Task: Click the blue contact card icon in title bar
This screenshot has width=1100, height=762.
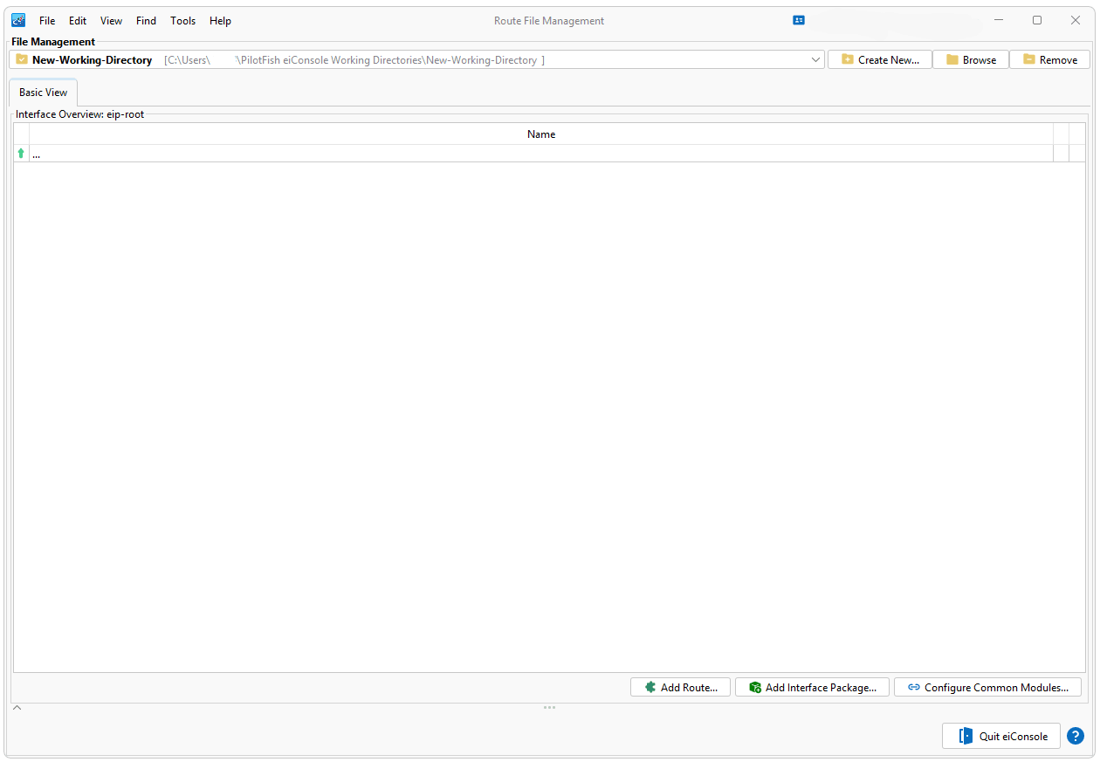Action: (799, 20)
